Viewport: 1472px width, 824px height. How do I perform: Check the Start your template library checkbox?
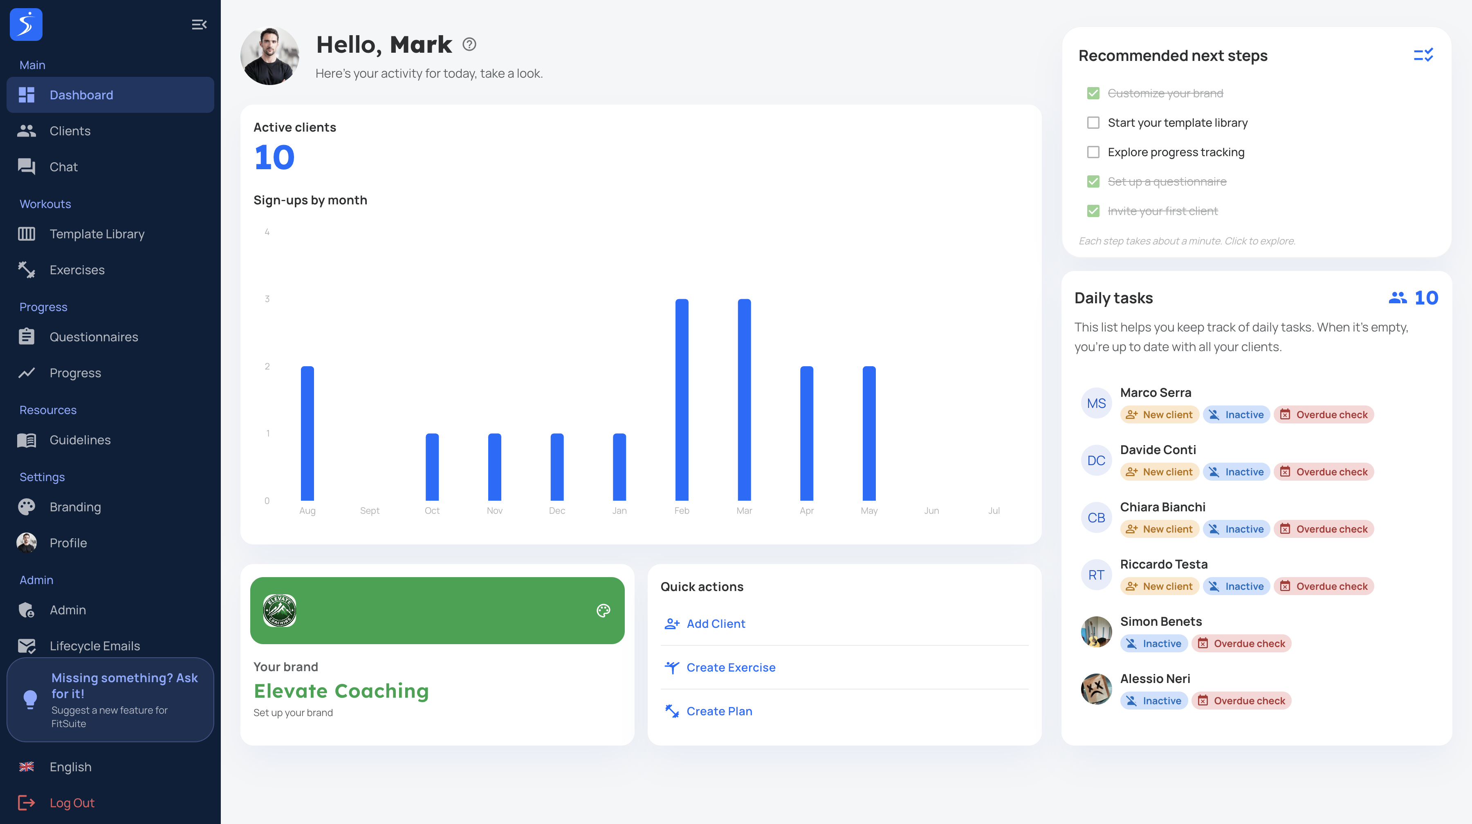1093,123
